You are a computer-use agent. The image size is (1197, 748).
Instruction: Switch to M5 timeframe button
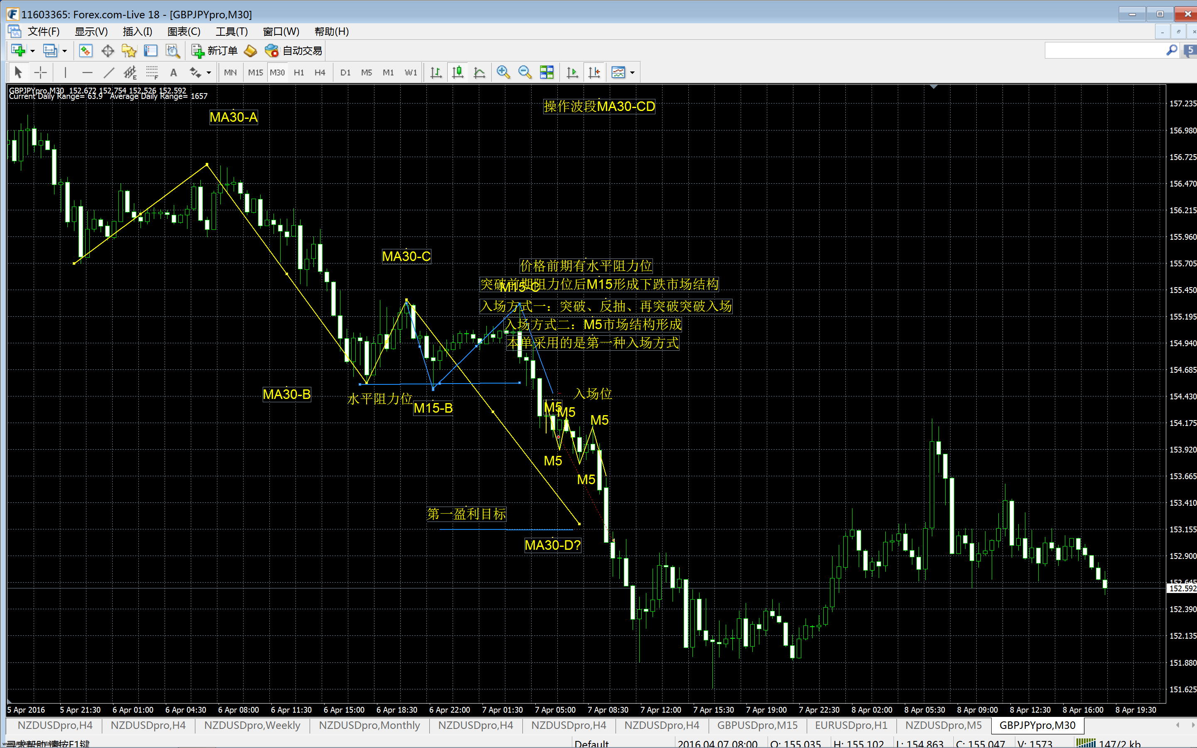tap(367, 72)
